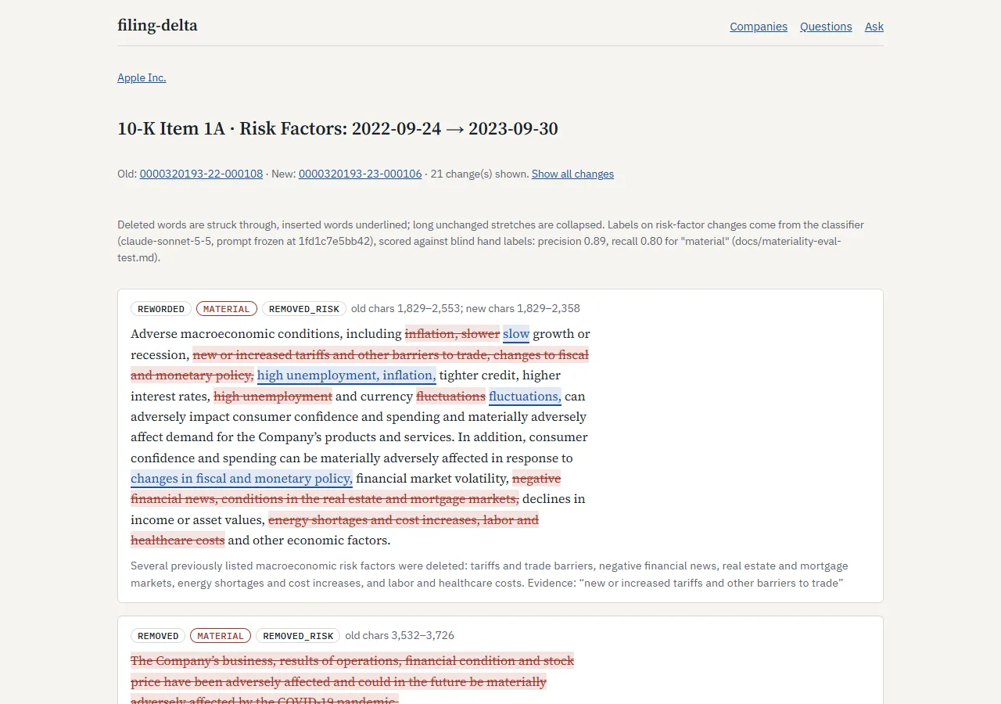Go to the Questions page

tap(826, 27)
